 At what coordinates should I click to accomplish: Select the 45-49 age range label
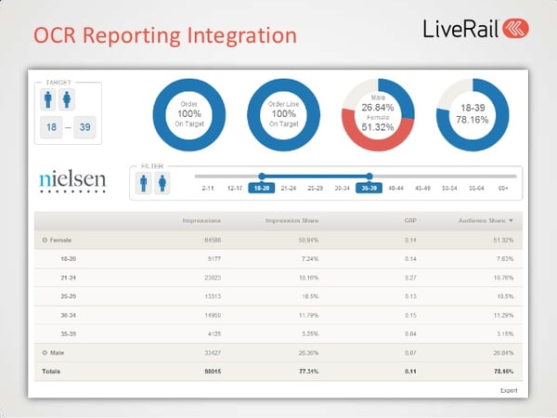[x=422, y=188]
